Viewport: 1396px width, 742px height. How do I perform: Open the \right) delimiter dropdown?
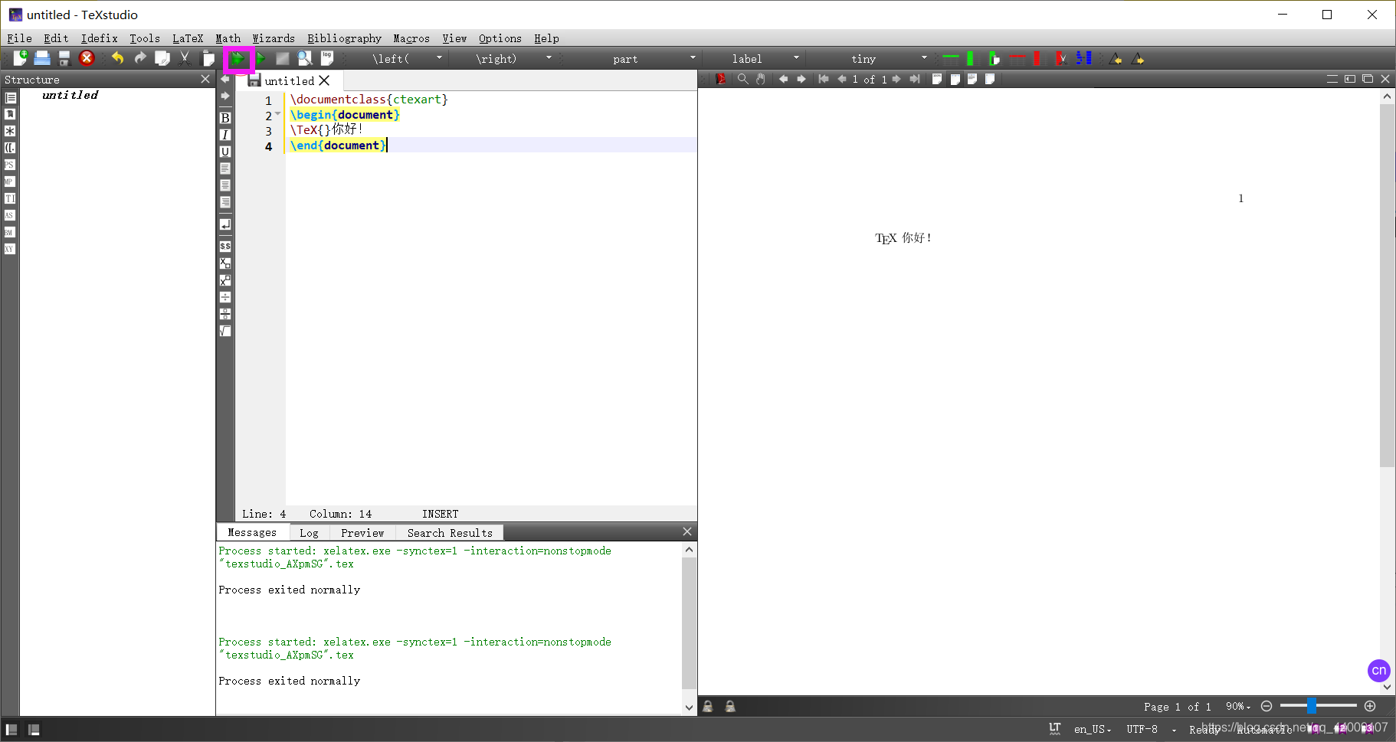pyautogui.click(x=514, y=58)
